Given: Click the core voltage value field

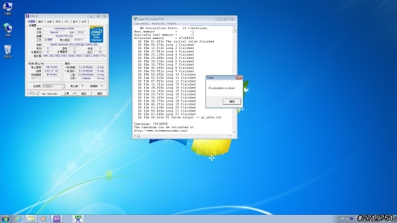Looking at the screenshot, I should (x=78, y=40).
